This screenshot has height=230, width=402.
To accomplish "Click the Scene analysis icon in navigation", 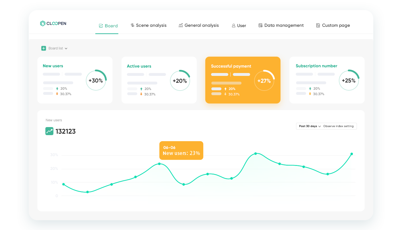I will click(132, 25).
